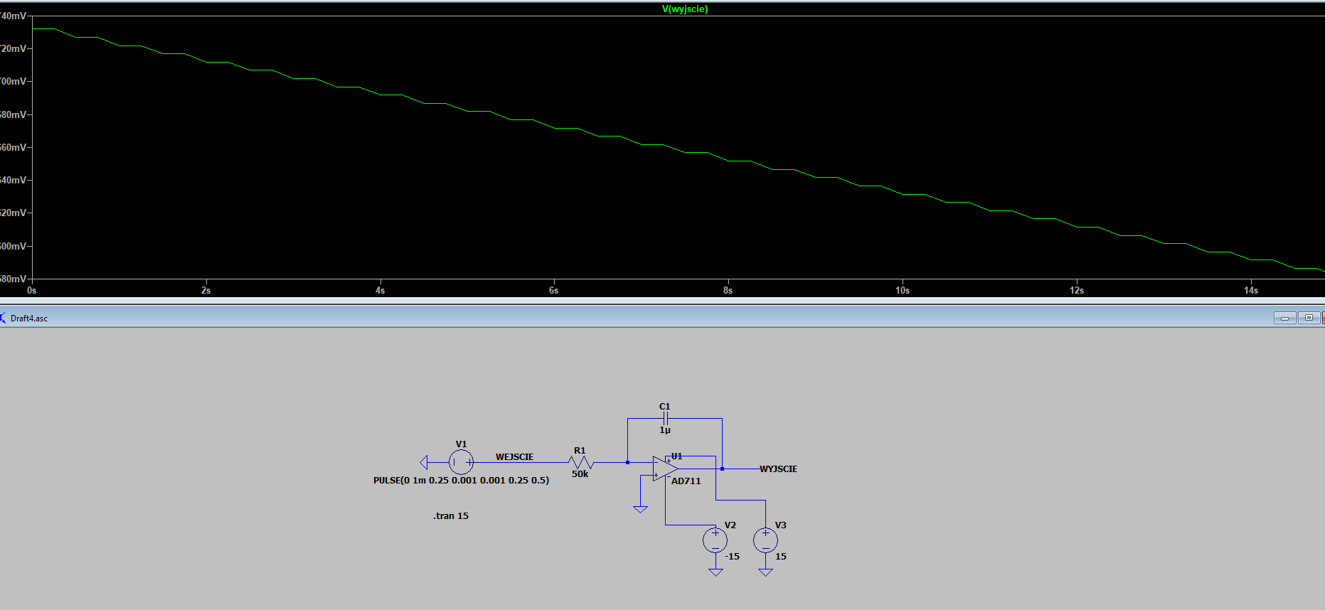
Task: Click the ground symbol left of V1
Action: coord(424,463)
